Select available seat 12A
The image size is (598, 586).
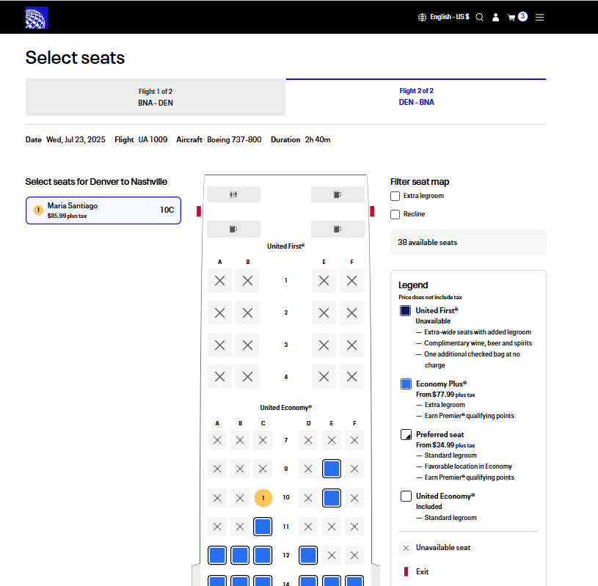coord(217,555)
